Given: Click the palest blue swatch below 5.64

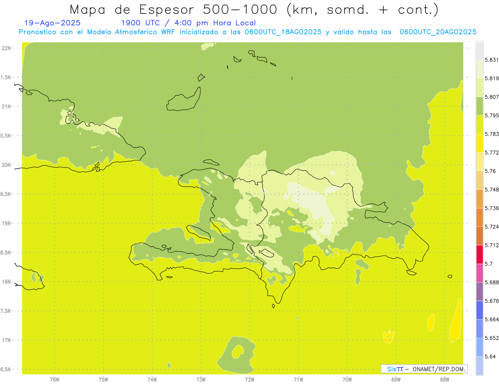Looking at the screenshot, I should (479, 365).
